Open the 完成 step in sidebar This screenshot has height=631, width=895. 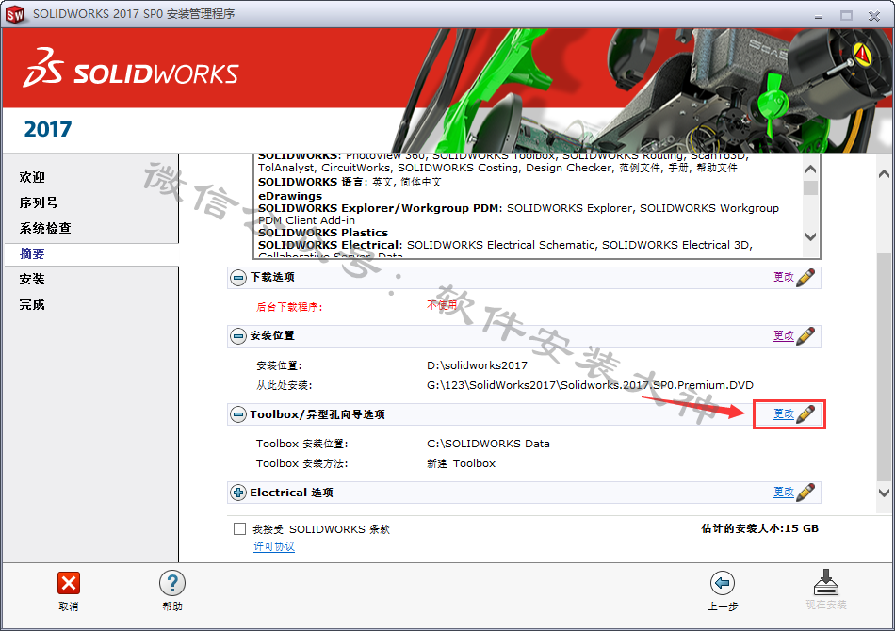32,304
